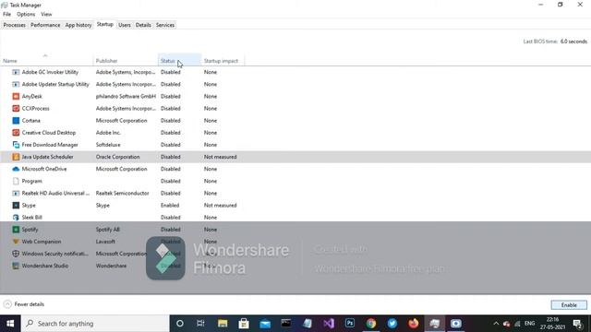Select the philandro Software GmbH cell
The image size is (591, 332).
coord(126,96)
